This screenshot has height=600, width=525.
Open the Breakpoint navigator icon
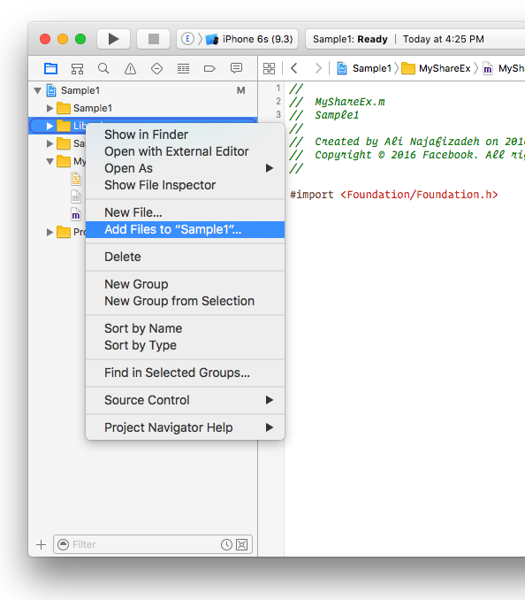[x=209, y=69]
